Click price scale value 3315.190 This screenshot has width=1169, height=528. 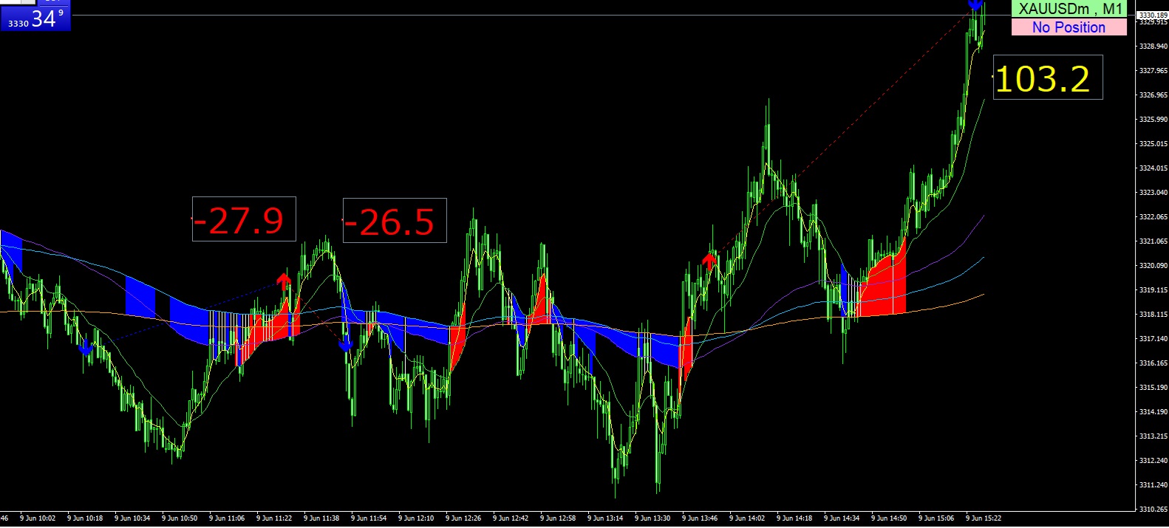pos(1153,388)
